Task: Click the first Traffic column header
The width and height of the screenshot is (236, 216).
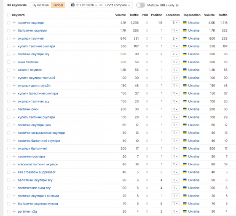Action: (x=134, y=15)
